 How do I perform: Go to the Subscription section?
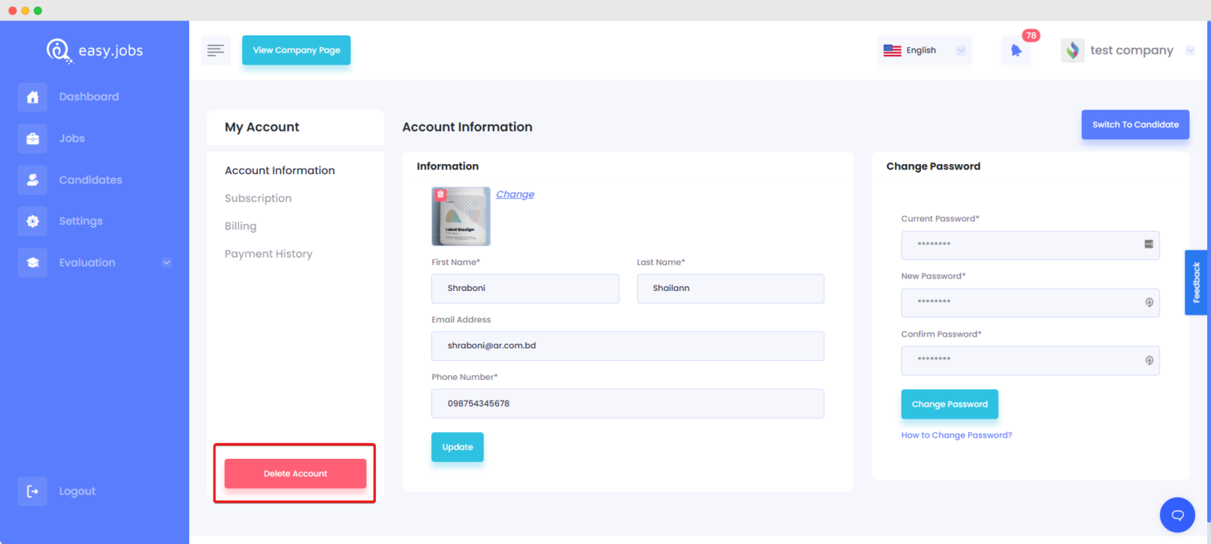point(258,198)
